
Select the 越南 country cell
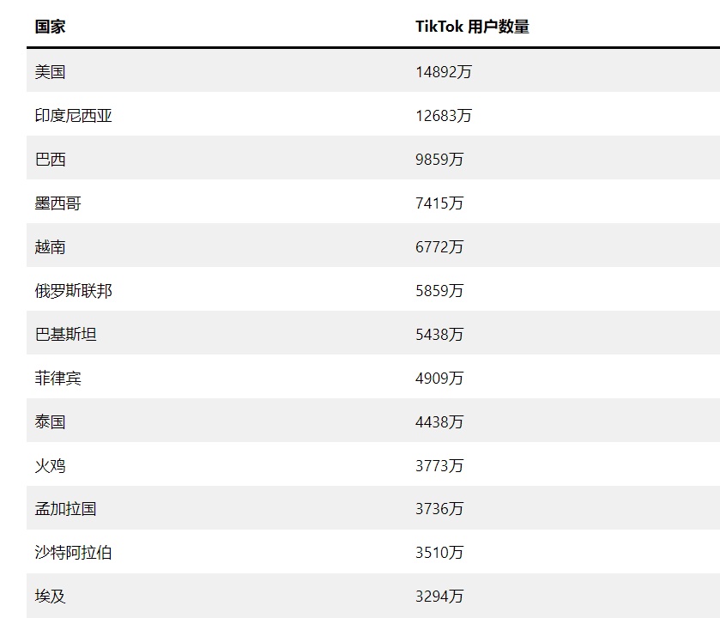[50, 247]
